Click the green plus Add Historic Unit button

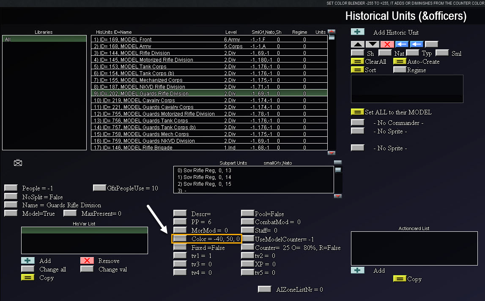(358, 32)
